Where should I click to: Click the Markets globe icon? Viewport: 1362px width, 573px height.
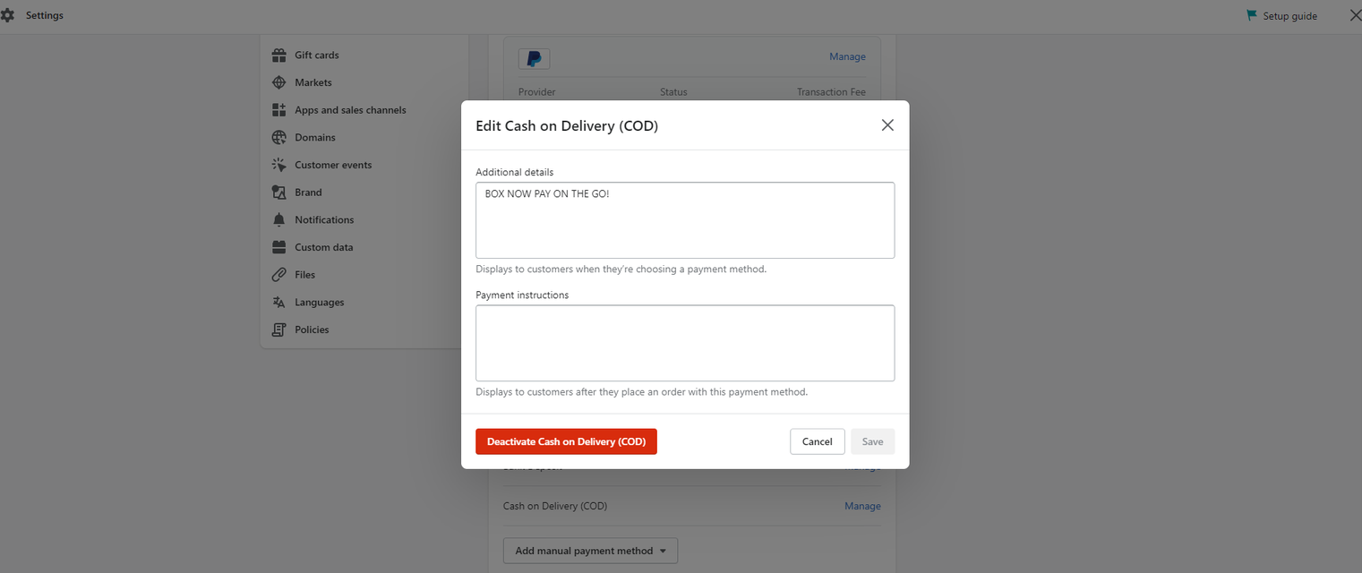(x=278, y=82)
